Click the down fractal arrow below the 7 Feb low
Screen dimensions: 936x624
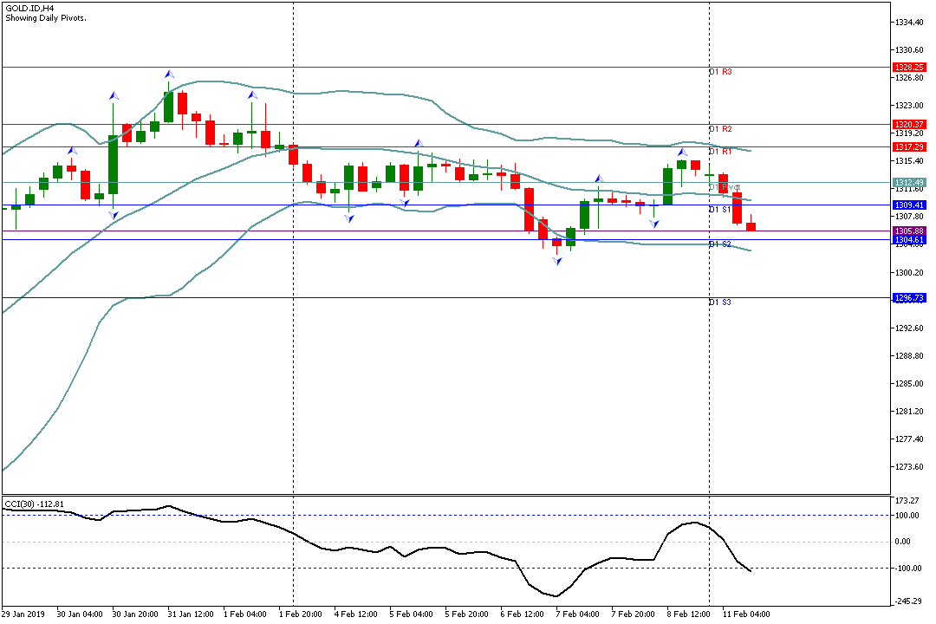(556, 260)
